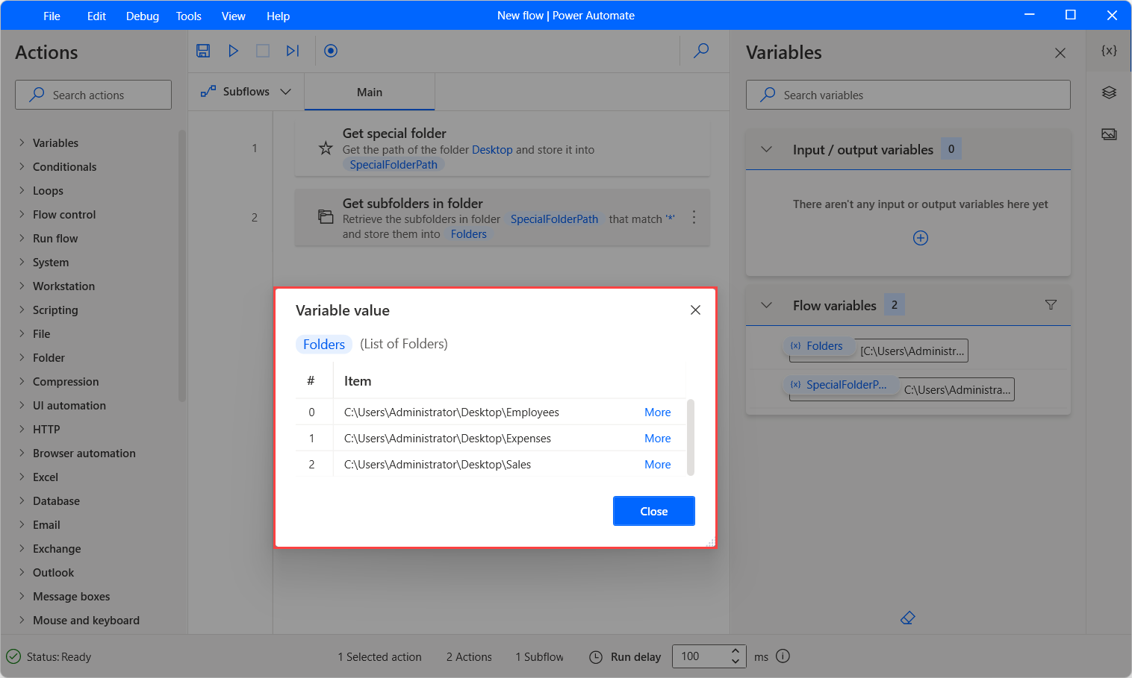Expand Mouse and keyboard group
The width and height of the screenshot is (1132, 678).
[22, 620]
